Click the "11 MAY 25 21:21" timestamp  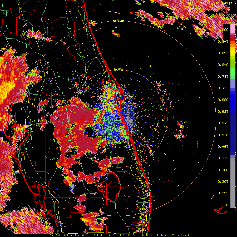point(172,235)
